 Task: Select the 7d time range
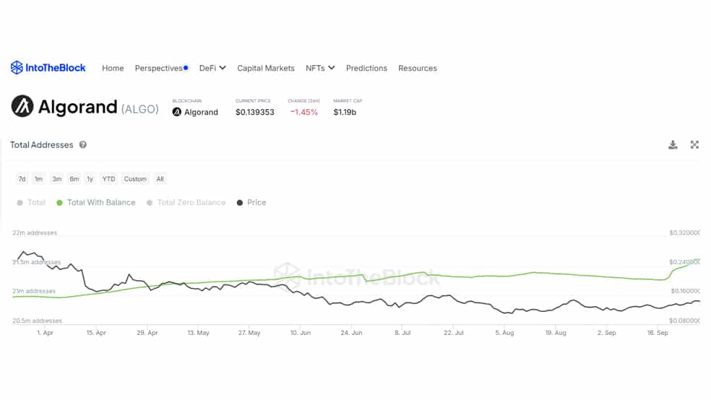[x=22, y=179]
